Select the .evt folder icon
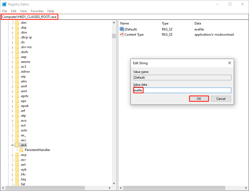Viewport: 249px width, 191px height. coord(17,125)
